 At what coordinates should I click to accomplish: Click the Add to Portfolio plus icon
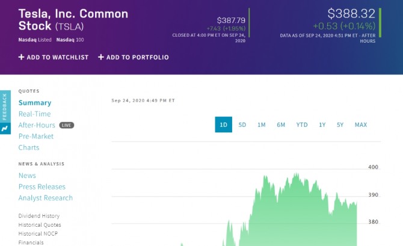point(101,58)
